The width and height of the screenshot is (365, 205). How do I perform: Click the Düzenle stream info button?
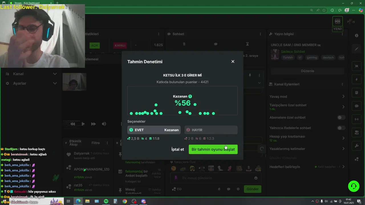point(307,71)
